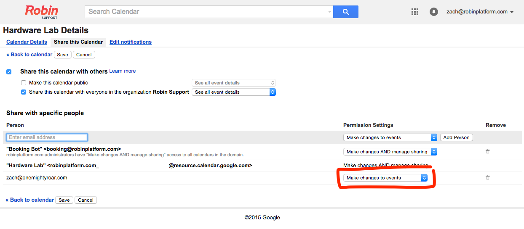Click the top Save button
Viewport: 524px width, 229px height.
(62, 55)
